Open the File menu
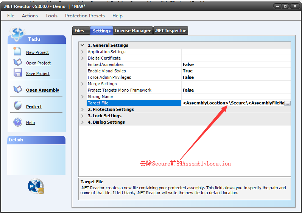 coord(11,16)
